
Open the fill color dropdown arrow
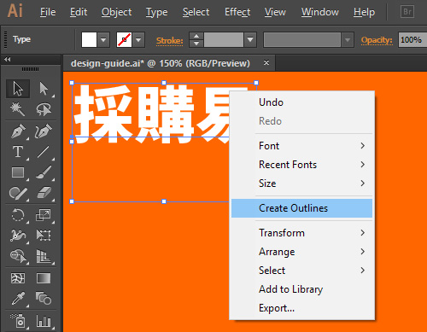click(103, 40)
